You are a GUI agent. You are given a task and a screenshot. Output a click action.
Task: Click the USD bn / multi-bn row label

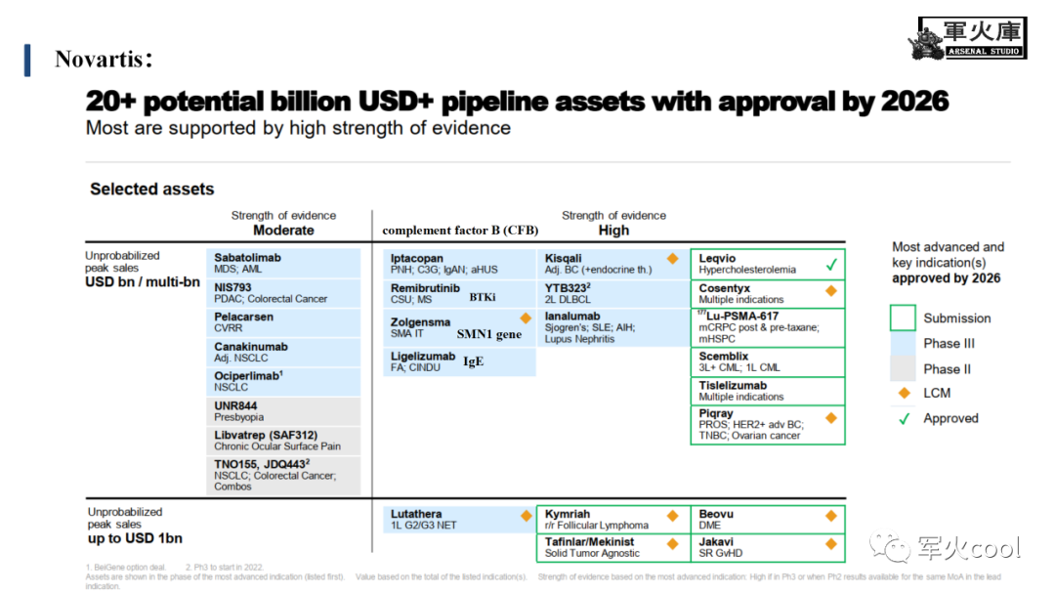(x=143, y=282)
